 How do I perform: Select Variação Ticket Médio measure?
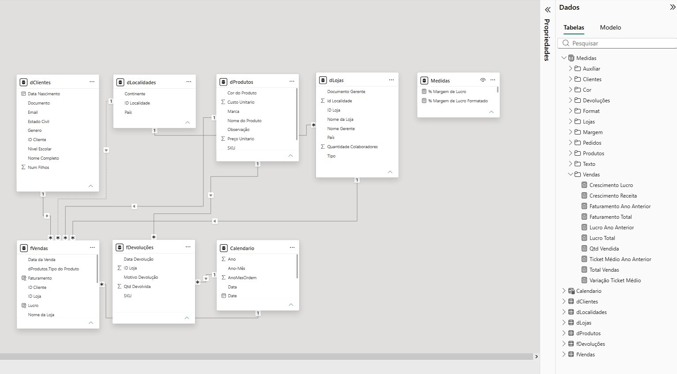coord(615,280)
